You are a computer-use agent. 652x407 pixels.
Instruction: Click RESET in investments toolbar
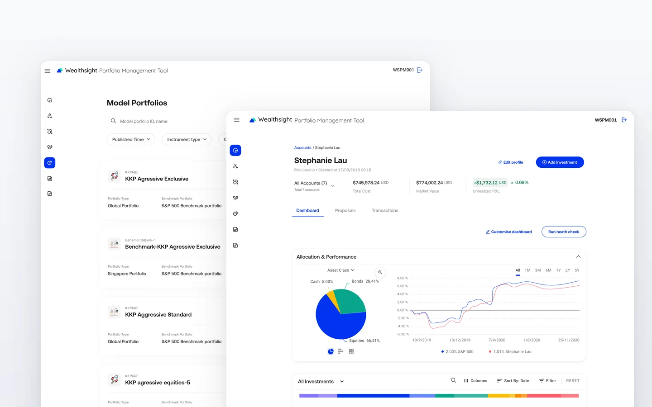coord(573,381)
